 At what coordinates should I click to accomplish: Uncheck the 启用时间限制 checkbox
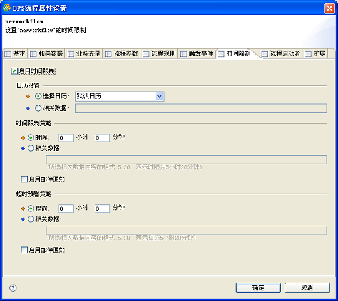point(14,71)
